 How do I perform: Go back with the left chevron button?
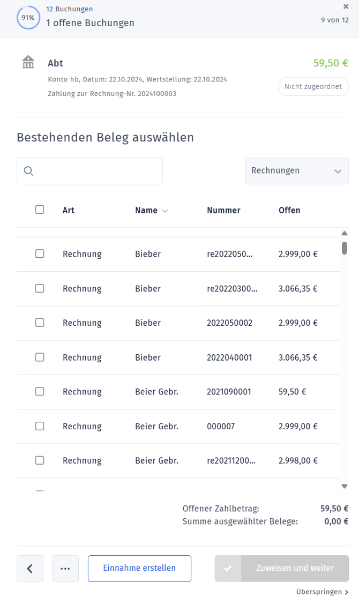[29, 569]
